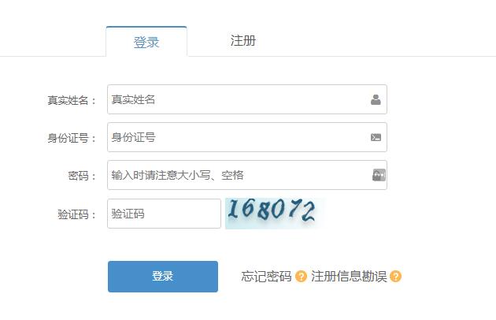Viewport: 496px width, 320px height.
Task: Focus the 密码 input field
Action: 247,175
